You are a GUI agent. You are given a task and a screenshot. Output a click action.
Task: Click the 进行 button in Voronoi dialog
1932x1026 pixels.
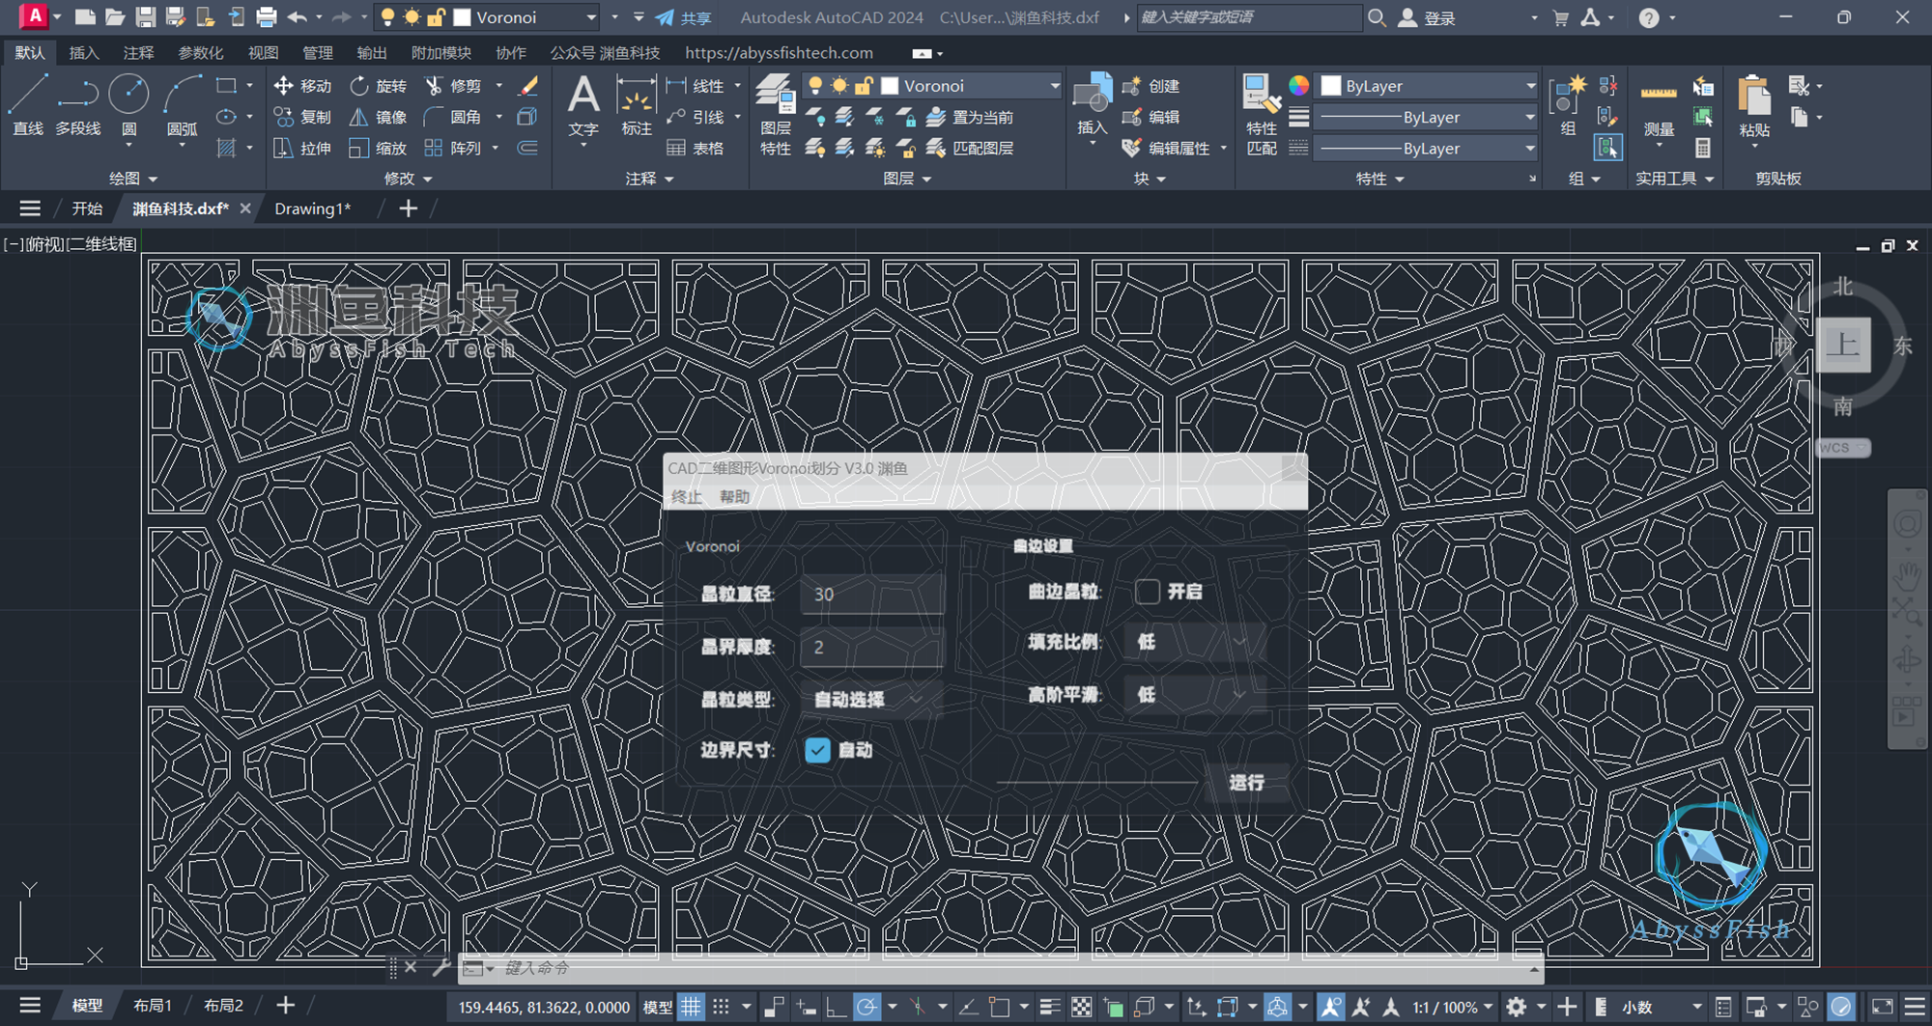pyautogui.click(x=1246, y=783)
